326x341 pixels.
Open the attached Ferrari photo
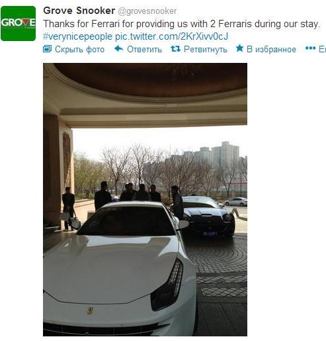pos(145,199)
